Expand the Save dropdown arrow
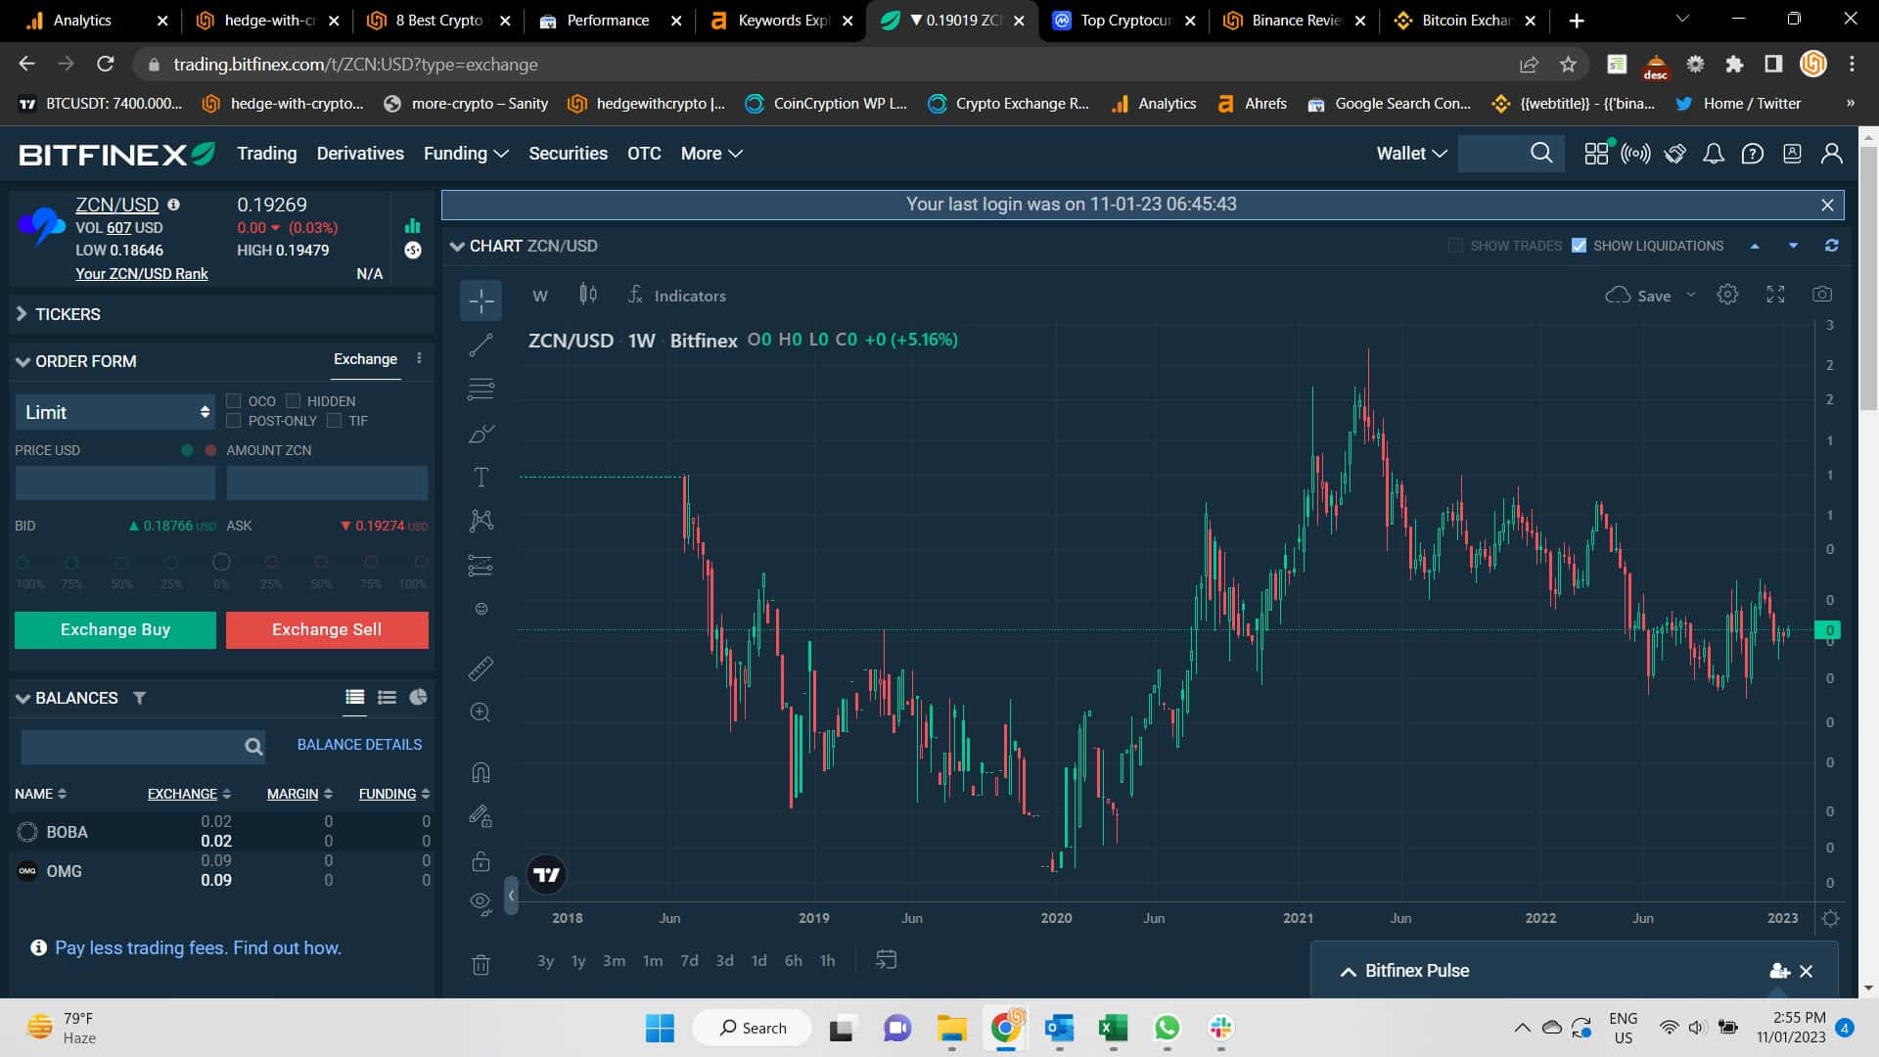The height and width of the screenshot is (1057, 1879). click(1690, 295)
